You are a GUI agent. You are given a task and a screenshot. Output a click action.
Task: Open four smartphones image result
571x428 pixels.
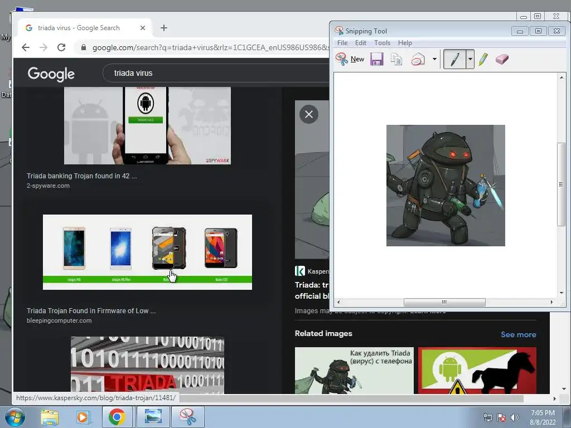pos(147,252)
